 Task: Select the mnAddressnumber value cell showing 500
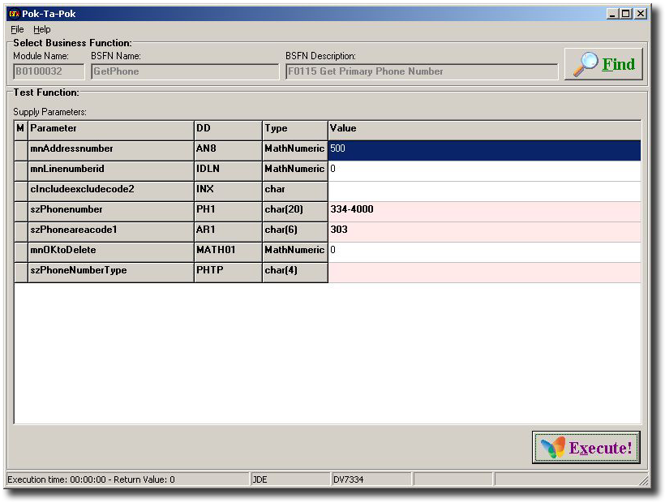484,151
